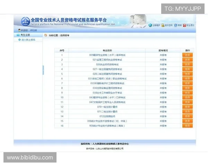Screen dimensions: 208x166
Task: Click the welcome user avatar icon
Action: coord(19,30)
